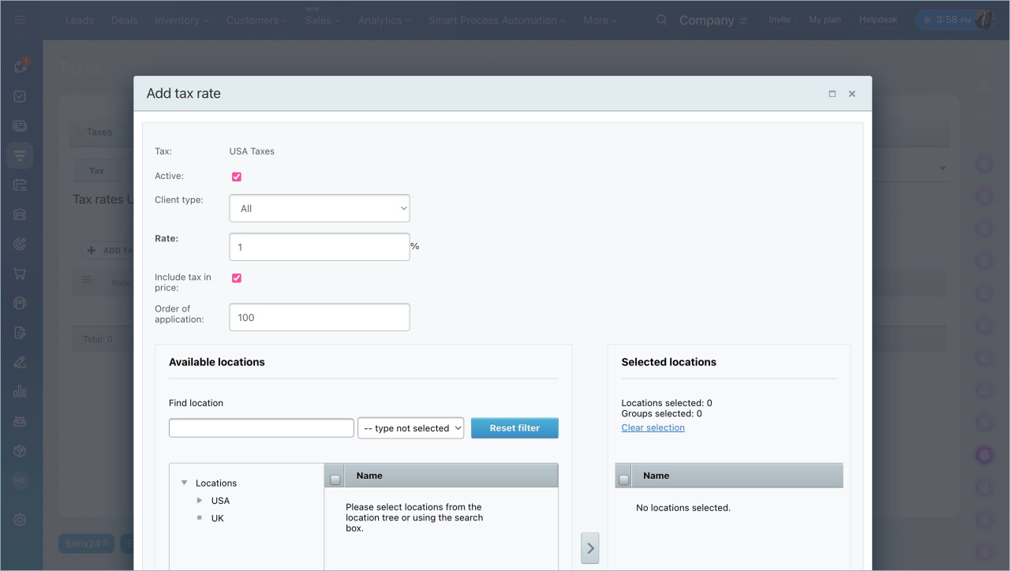
Task: Open the bar chart analytics sidebar icon
Action: point(20,392)
